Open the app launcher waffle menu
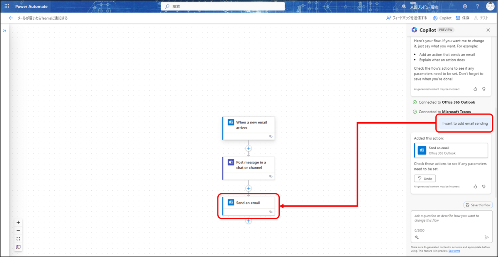The width and height of the screenshot is (498, 257). tap(7, 6)
